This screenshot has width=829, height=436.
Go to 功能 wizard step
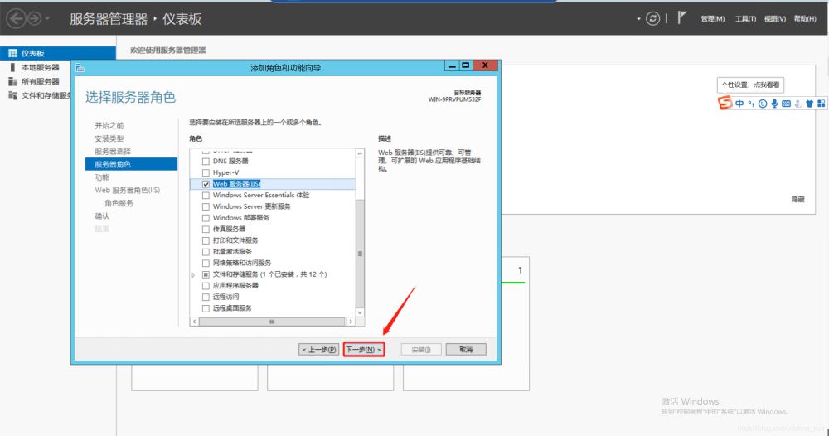(x=102, y=177)
